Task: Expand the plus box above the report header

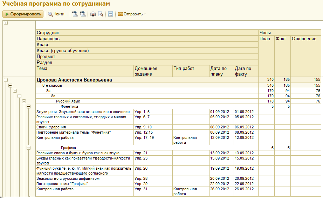Action: point(6,23)
